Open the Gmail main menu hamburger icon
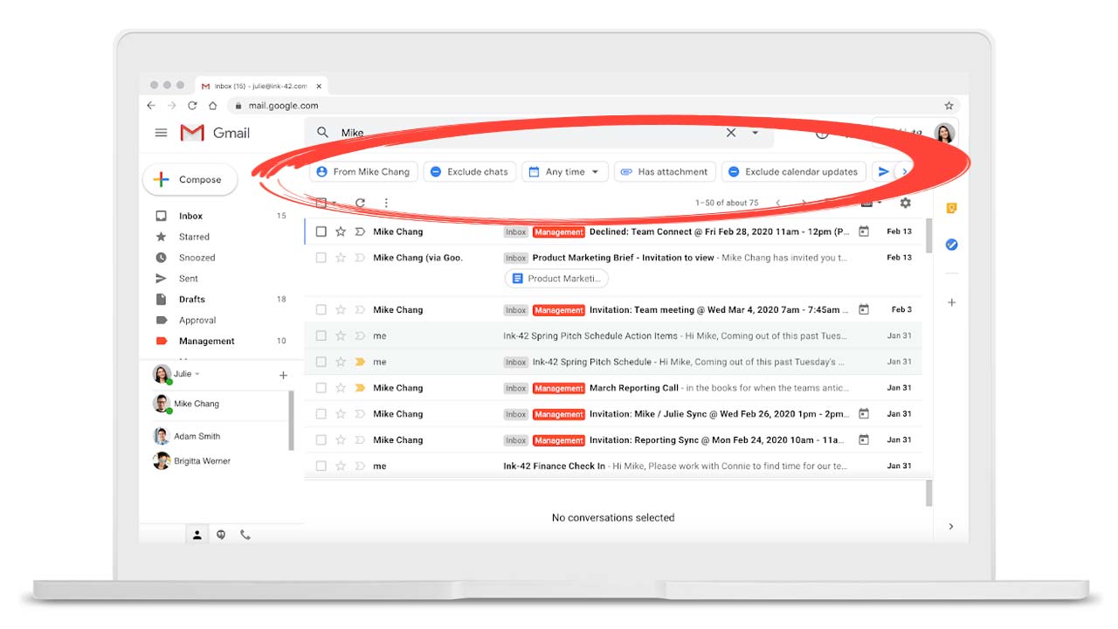1118x629 pixels. coord(161,133)
